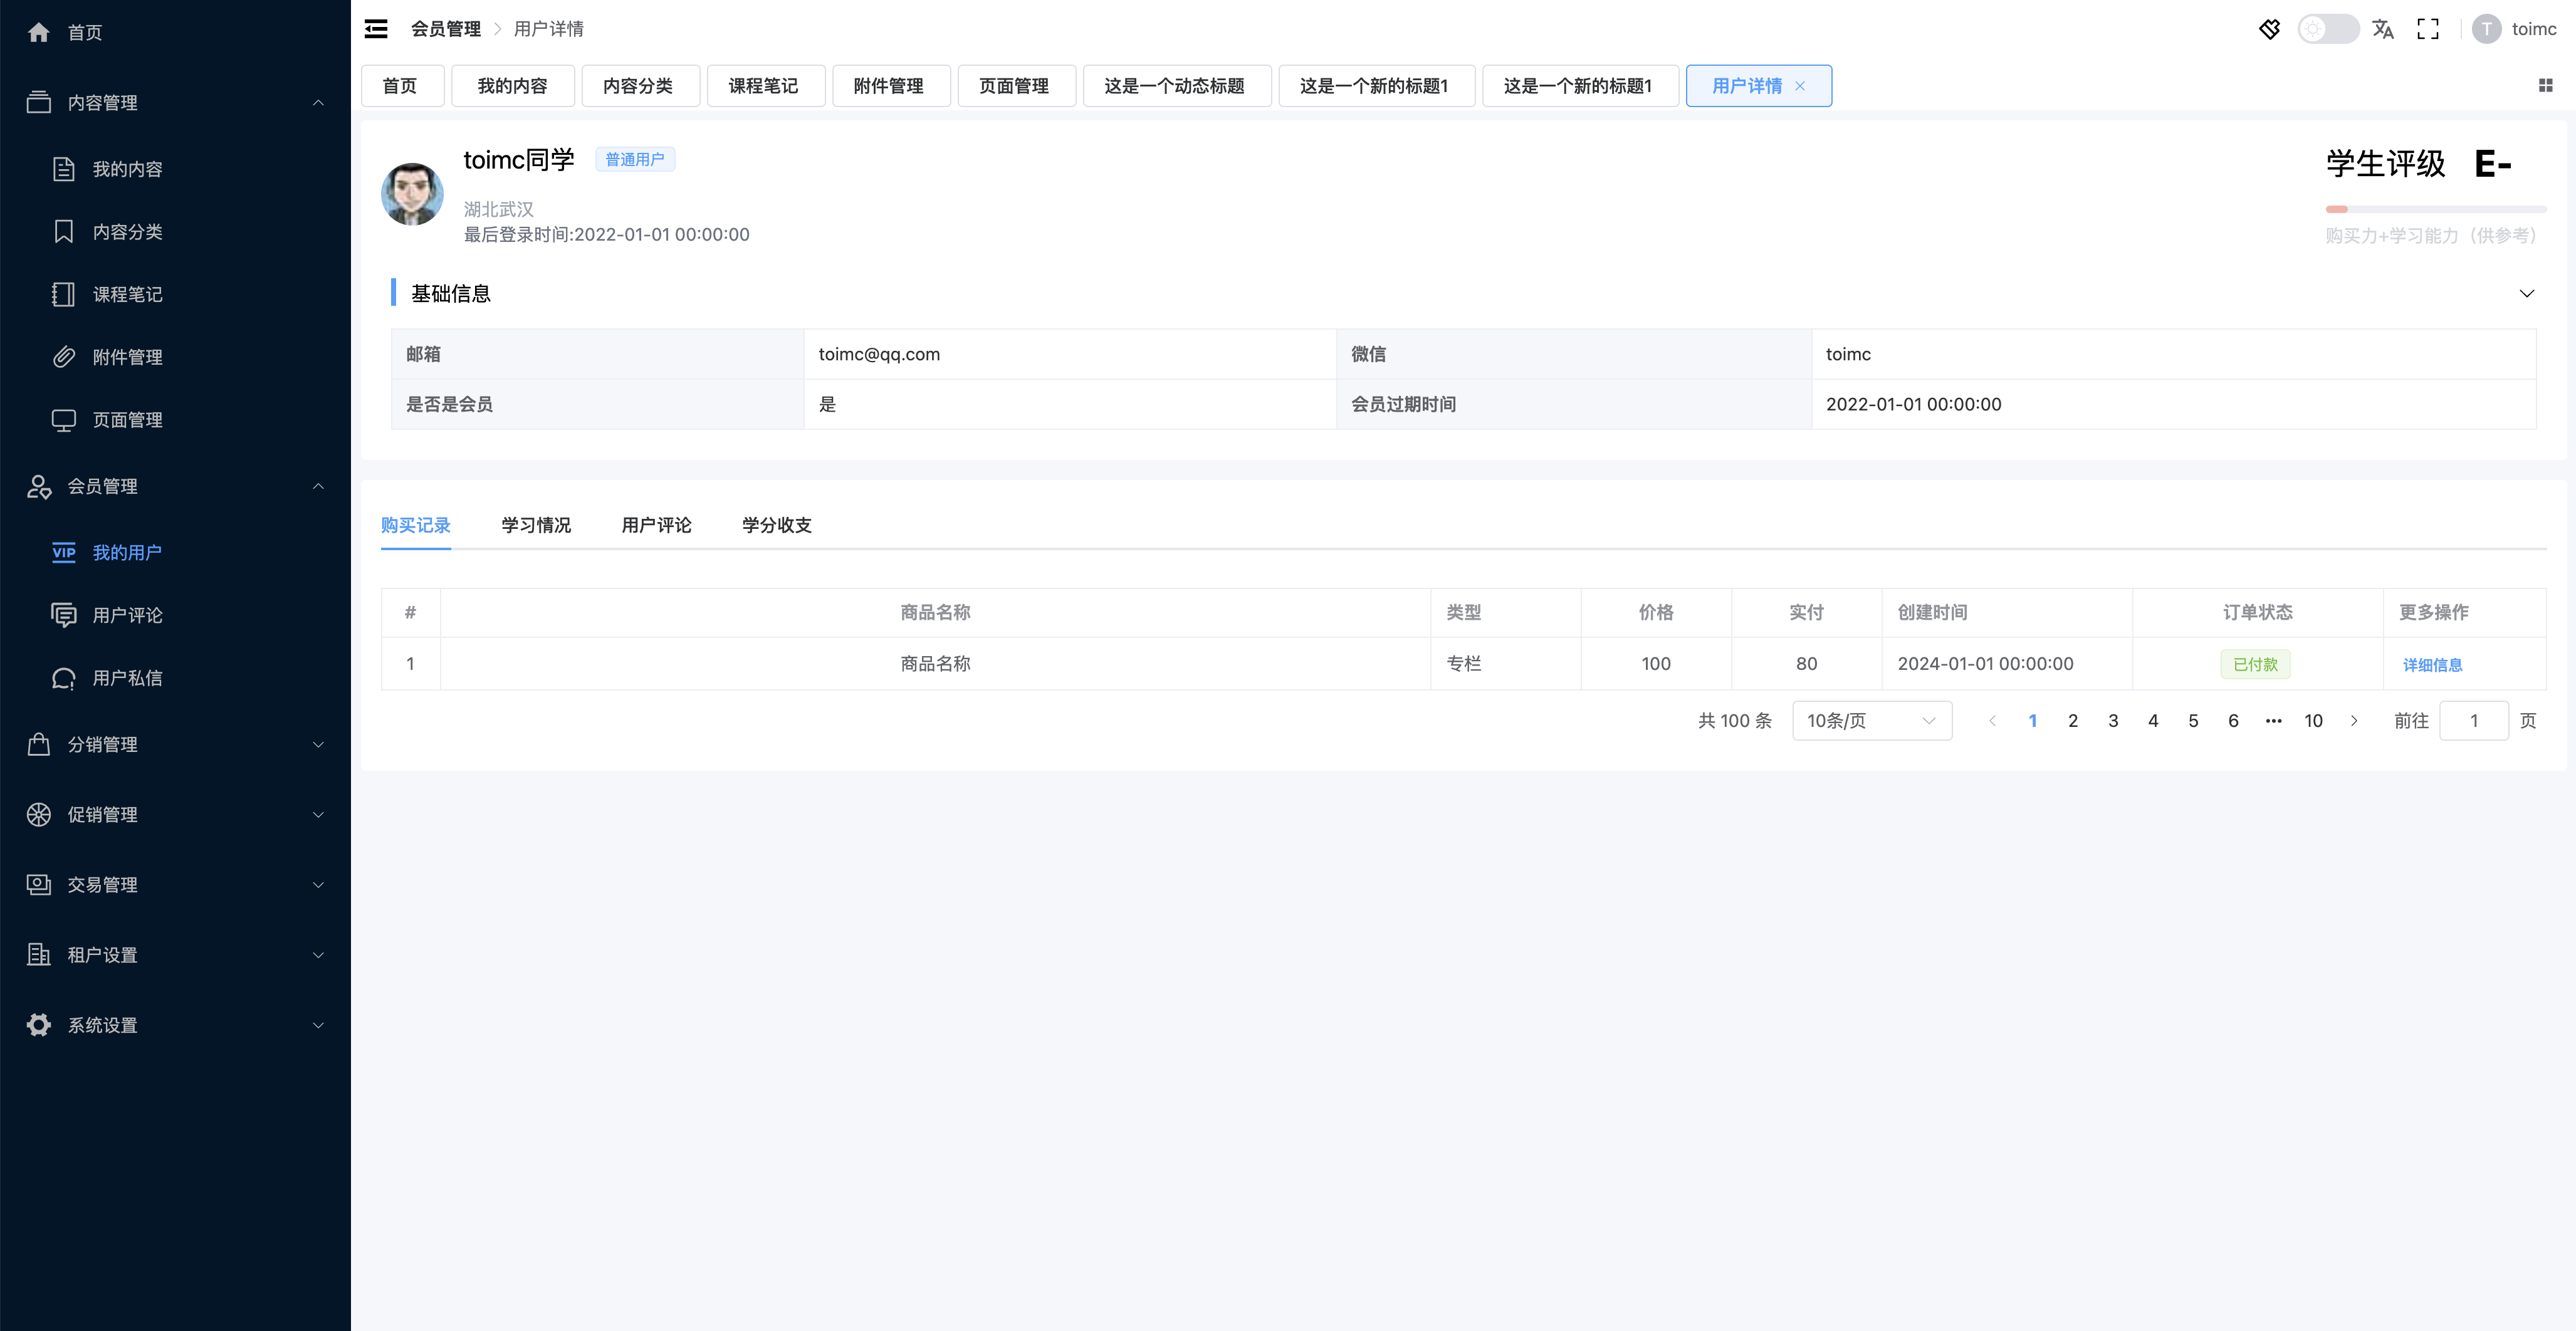Image resolution: width=2576 pixels, height=1331 pixels.
Task: Switch to the 学习情况 tab
Action: [536, 526]
